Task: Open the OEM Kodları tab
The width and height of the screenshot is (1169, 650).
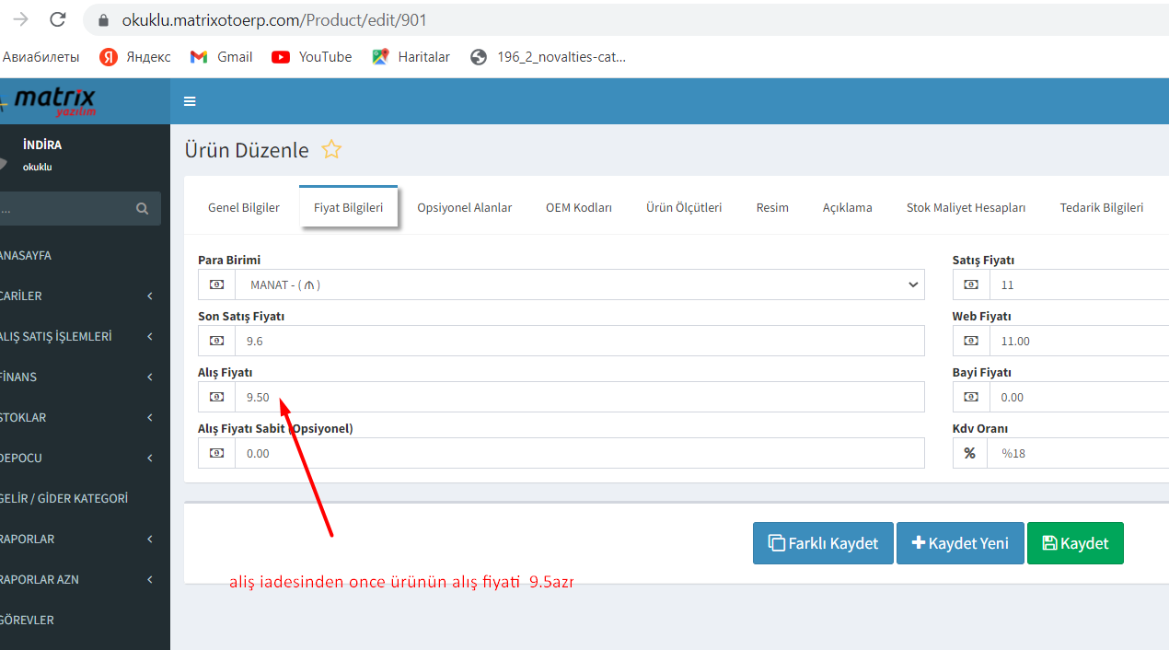Action: (x=578, y=208)
